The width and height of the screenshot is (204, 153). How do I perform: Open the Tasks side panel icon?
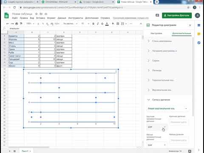click(199, 42)
